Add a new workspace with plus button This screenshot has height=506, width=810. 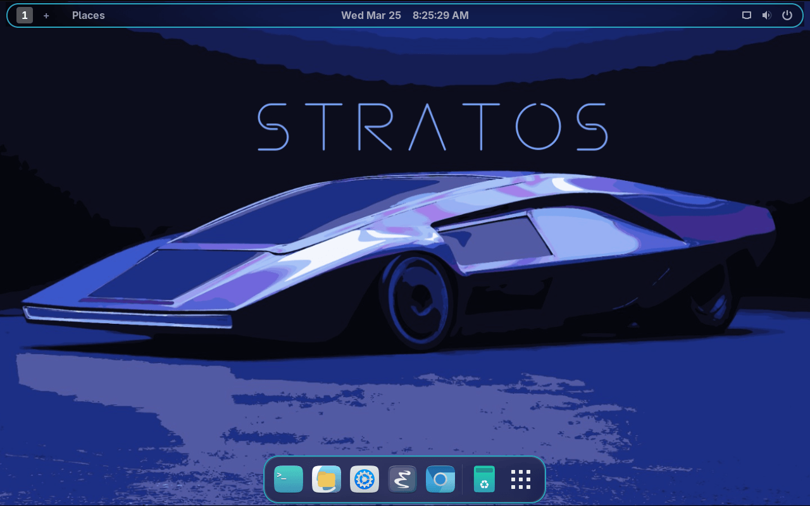tap(46, 15)
